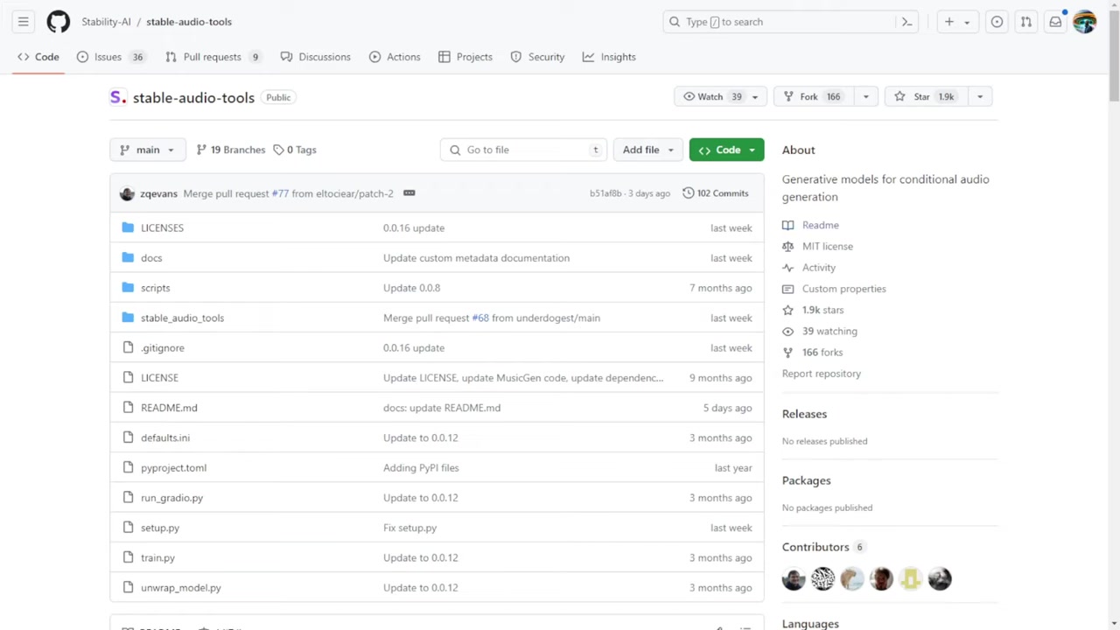View the 102 Commits history

pos(716,193)
